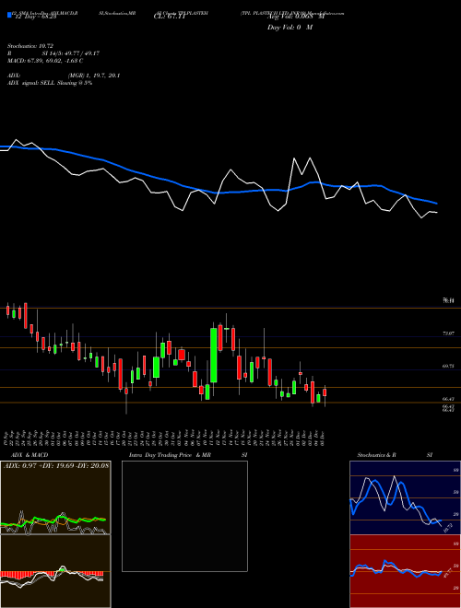The image size is (461, 608).
Task: Click the tall green candle in mid November
Action: point(213,356)
